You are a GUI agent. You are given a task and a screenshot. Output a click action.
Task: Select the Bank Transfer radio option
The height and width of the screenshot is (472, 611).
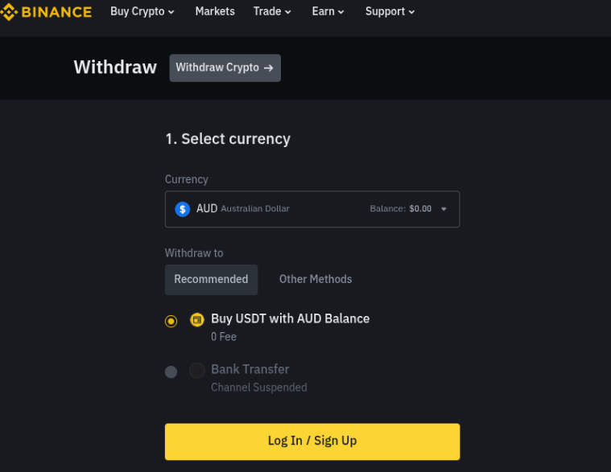point(171,371)
